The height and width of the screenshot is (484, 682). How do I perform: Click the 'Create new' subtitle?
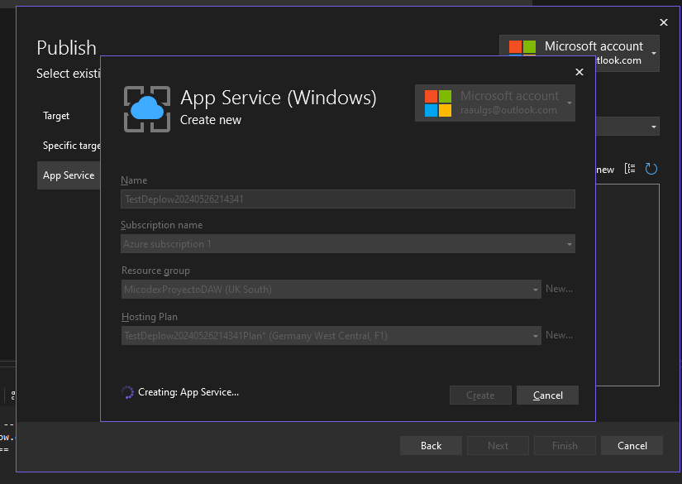coord(211,120)
